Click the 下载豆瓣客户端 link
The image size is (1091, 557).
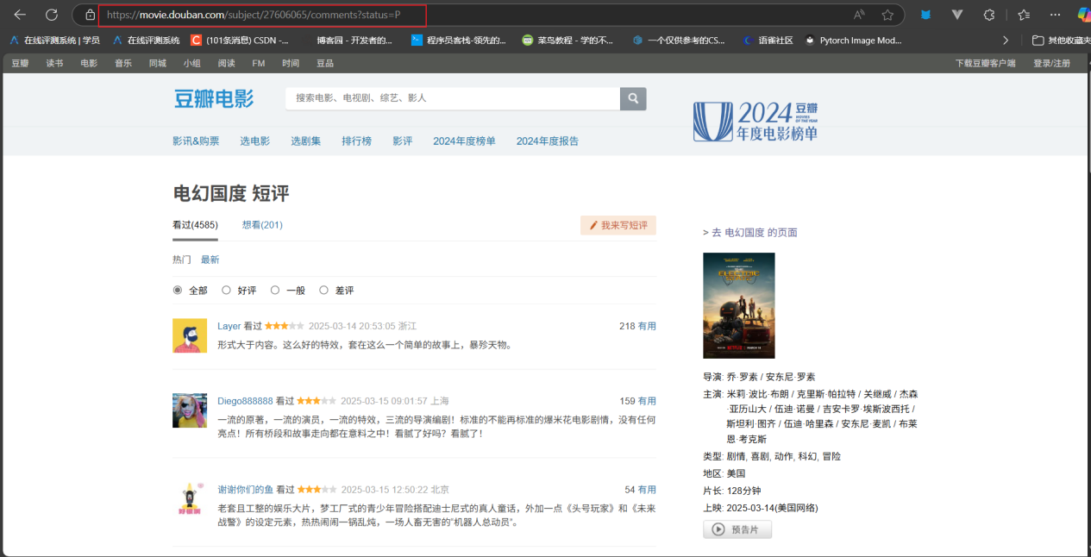pos(985,63)
